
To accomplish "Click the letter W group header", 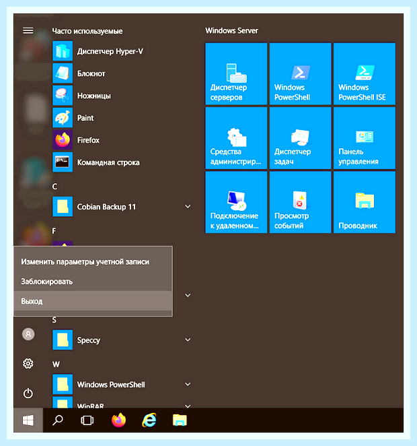I will 56,364.
